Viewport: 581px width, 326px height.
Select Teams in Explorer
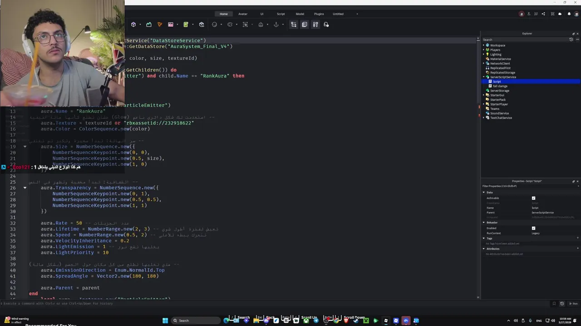coord(495,109)
